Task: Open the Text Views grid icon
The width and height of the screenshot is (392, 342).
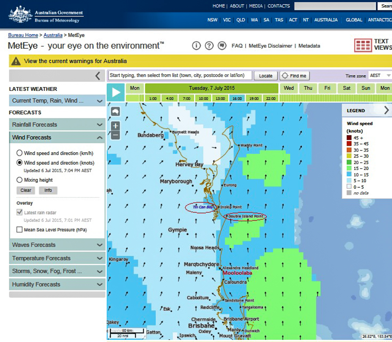Action: (x=363, y=45)
